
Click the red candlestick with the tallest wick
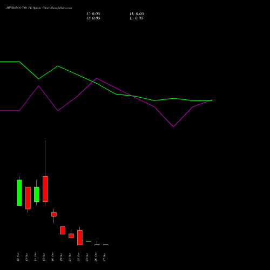pyautogui.click(x=45, y=189)
